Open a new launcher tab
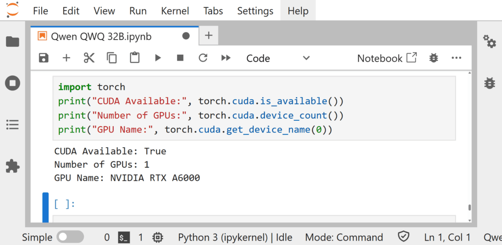 point(208,36)
